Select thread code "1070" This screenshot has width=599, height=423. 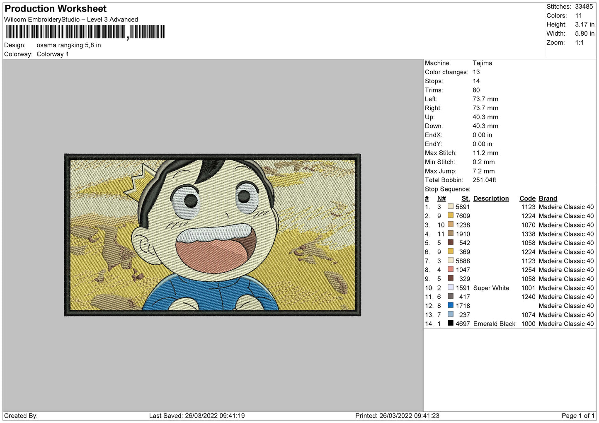point(529,225)
